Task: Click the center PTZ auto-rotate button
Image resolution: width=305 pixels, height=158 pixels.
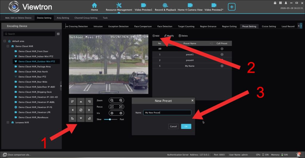Action: (x=81, y=110)
